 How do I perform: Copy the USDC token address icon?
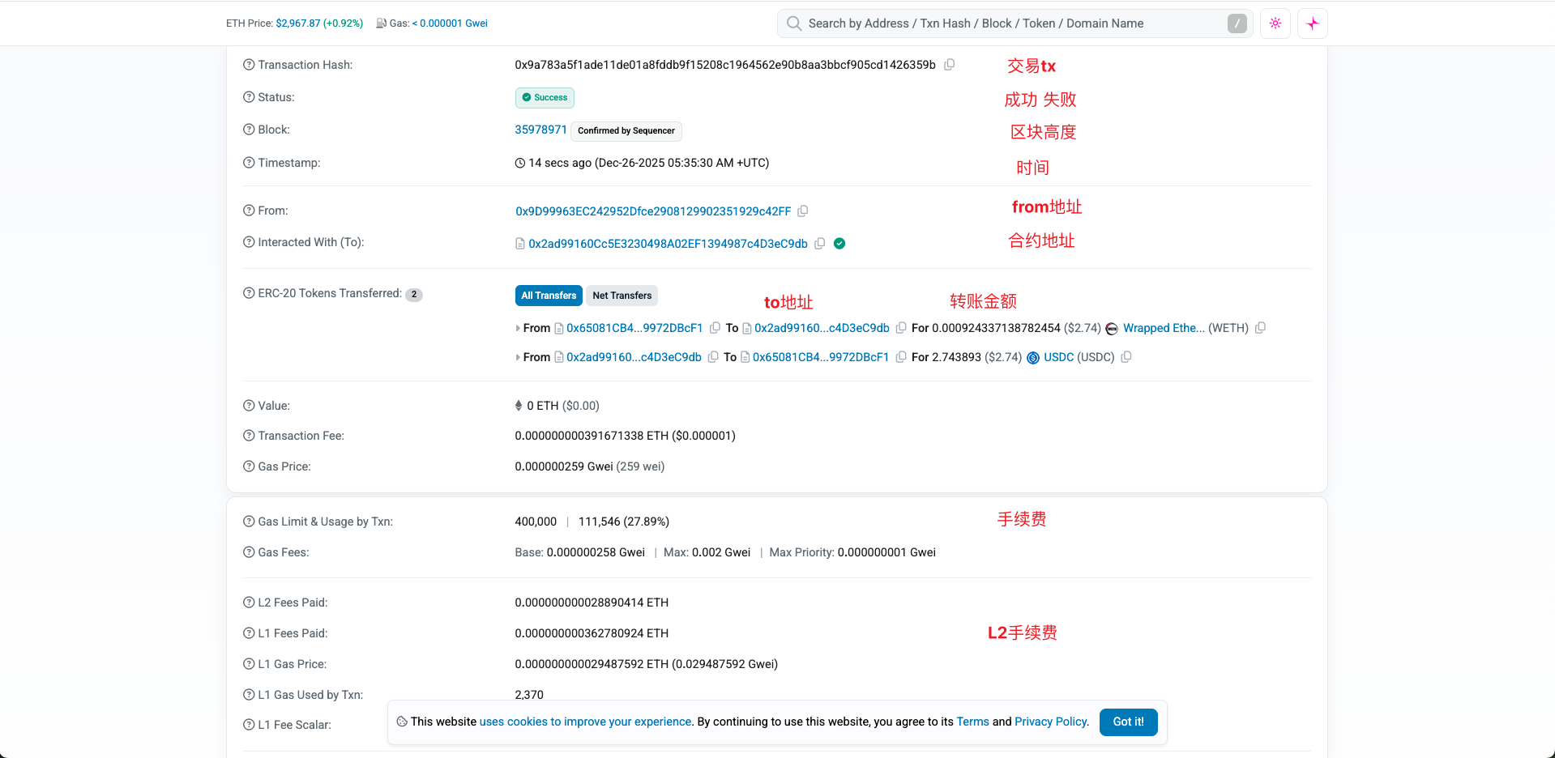[1126, 357]
